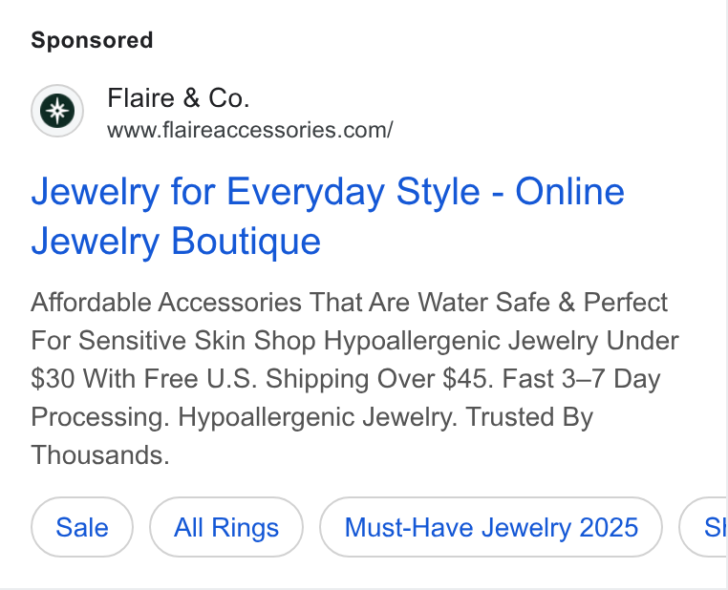Click the Everyday Style words in the headline
This screenshot has width=728, height=590.
[x=353, y=192]
